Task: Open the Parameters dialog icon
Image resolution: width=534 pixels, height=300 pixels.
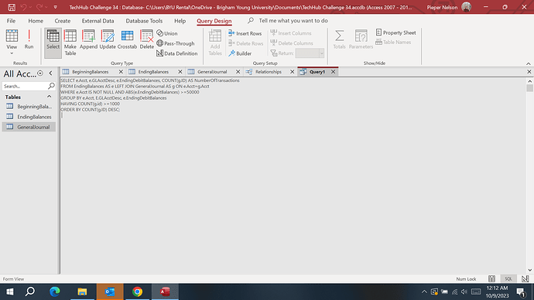Action: [361, 39]
